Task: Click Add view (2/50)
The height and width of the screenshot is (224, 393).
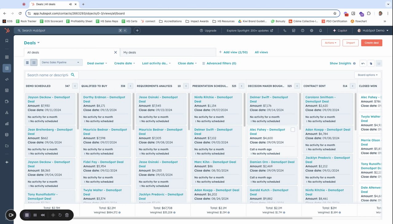Action: pos(233,52)
